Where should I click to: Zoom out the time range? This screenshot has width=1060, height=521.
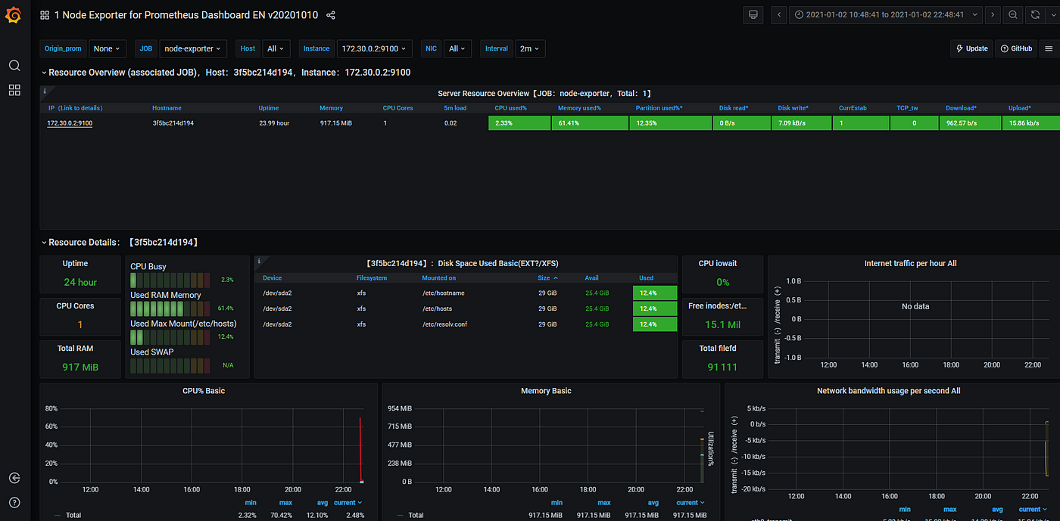click(x=1013, y=14)
